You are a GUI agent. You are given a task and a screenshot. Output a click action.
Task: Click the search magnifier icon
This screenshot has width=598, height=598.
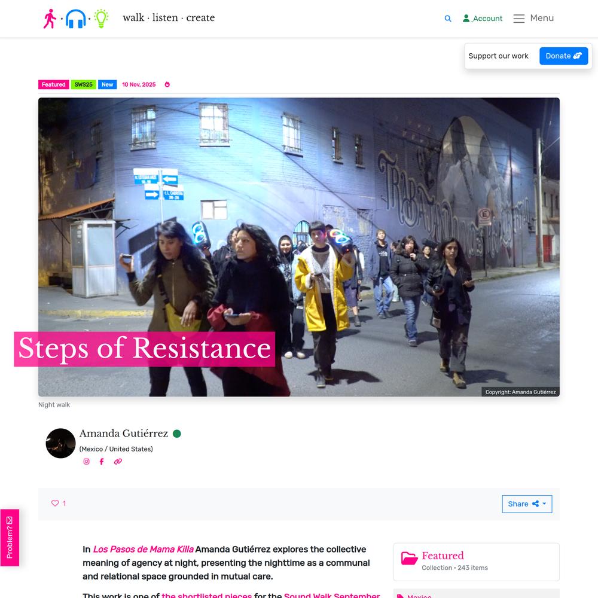point(448,19)
